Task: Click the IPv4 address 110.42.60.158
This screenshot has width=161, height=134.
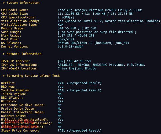Action: (x=74, y=61)
